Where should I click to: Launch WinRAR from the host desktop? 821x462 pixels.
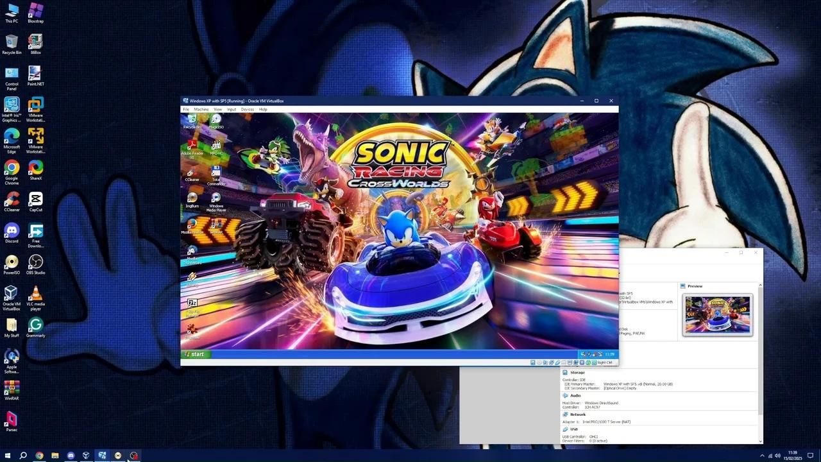point(12,391)
